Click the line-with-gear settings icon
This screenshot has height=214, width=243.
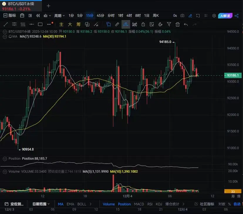click(x=96, y=24)
